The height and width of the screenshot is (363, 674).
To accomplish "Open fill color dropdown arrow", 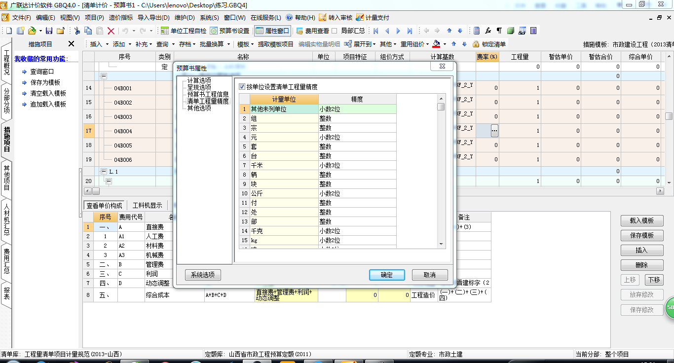I will click(445, 44).
